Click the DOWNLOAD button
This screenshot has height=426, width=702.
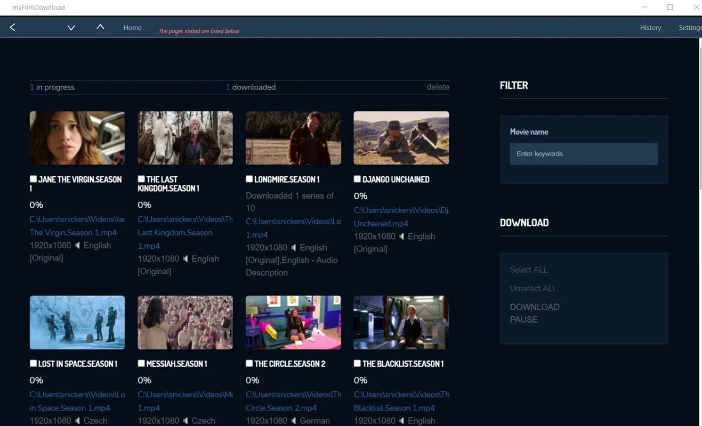click(x=535, y=307)
